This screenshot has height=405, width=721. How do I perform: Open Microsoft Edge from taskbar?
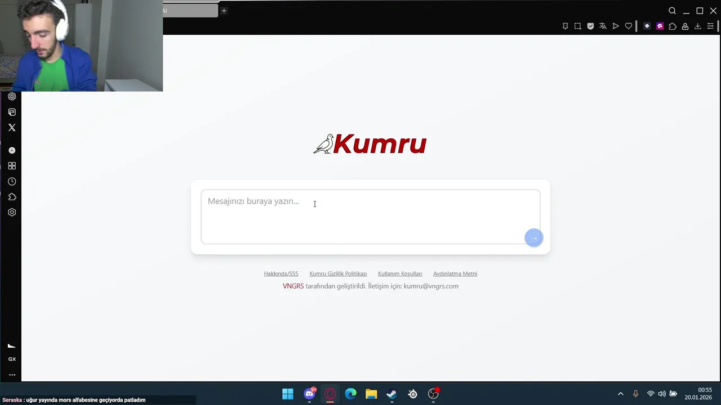coord(350,394)
